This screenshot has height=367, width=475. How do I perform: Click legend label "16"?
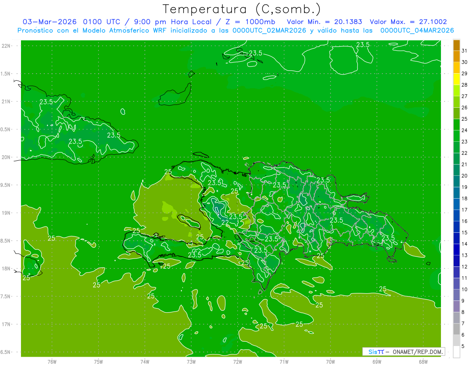(464, 221)
